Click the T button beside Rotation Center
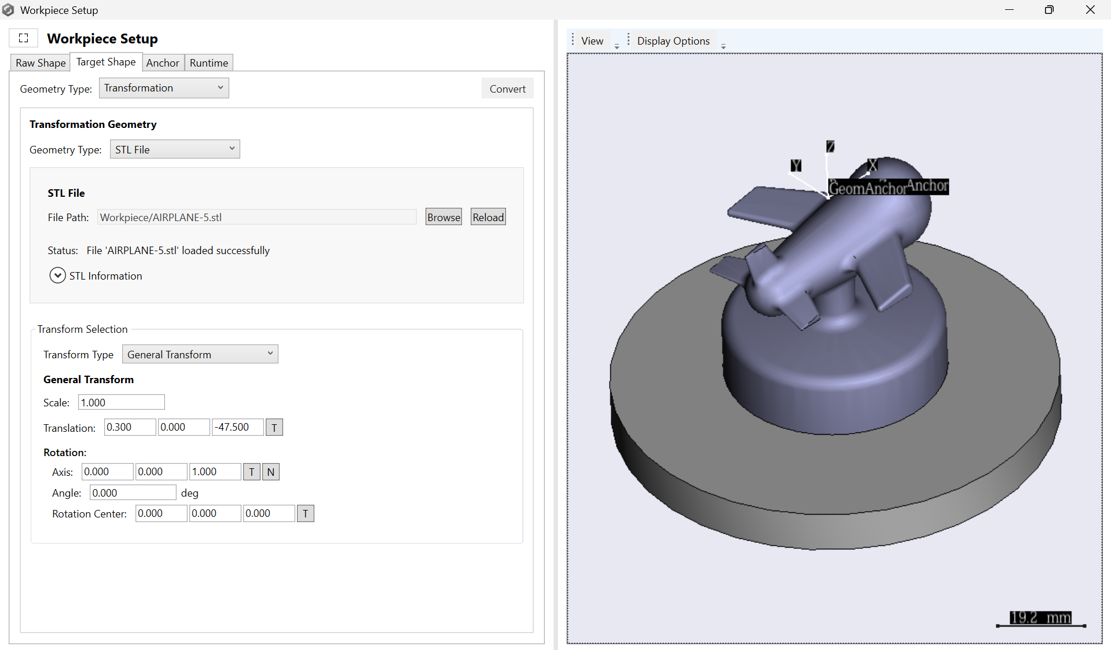Image resolution: width=1111 pixels, height=650 pixels. tap(305, 513)
